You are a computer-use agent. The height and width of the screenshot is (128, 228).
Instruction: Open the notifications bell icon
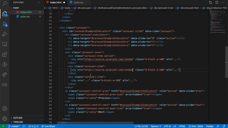click(224, 126)
